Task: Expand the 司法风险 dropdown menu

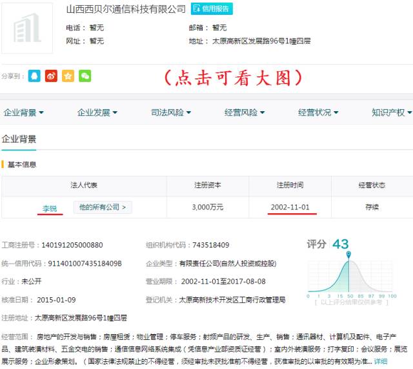Action: (171, 112)
